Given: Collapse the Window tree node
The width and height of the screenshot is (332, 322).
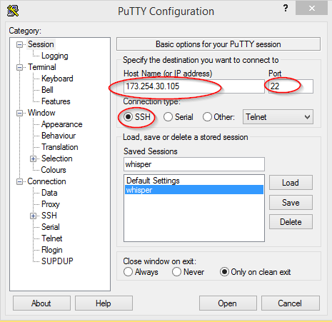Looking at the screenshot, I should [19, 113].
